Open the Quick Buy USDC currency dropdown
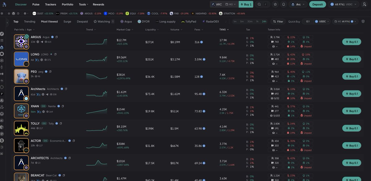This screenshot has height=181, width=371. [x=322, y=22]
